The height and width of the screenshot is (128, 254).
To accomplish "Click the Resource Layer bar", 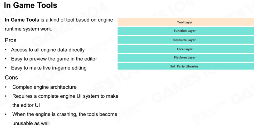I will (x=186, y=40).
